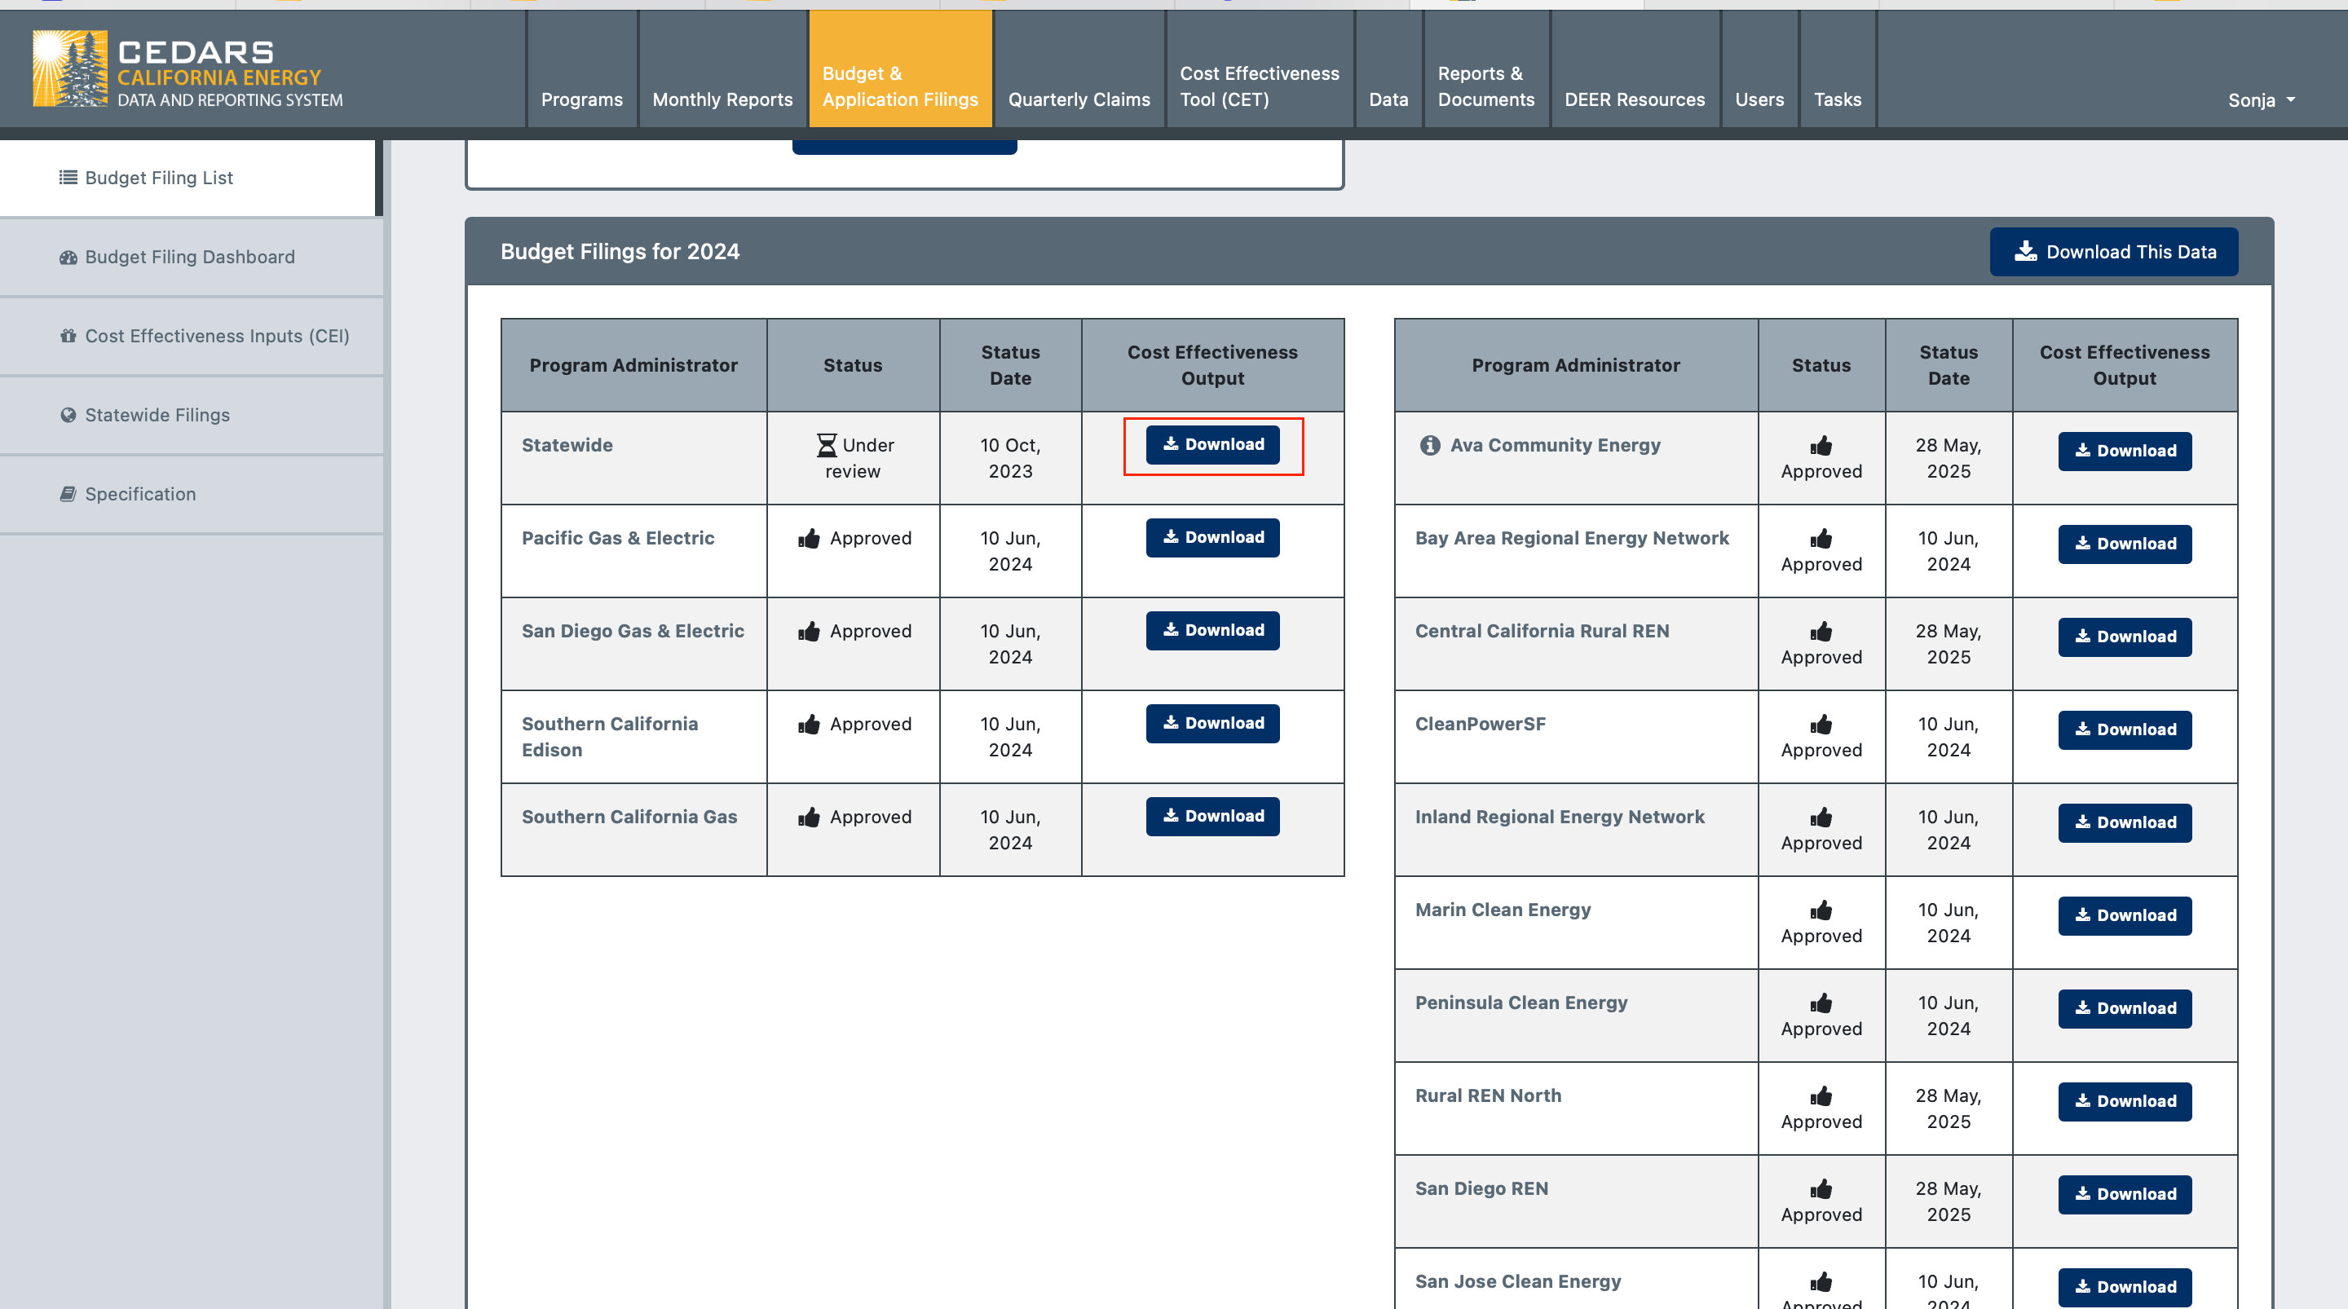Download San Diego REN output
The height and width of the screenshot is (1309, 2348).
point(2125,1195)
